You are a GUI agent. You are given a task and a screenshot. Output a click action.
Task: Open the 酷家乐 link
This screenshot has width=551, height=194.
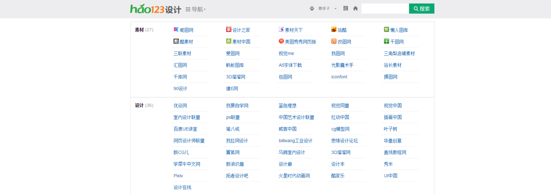338,176
